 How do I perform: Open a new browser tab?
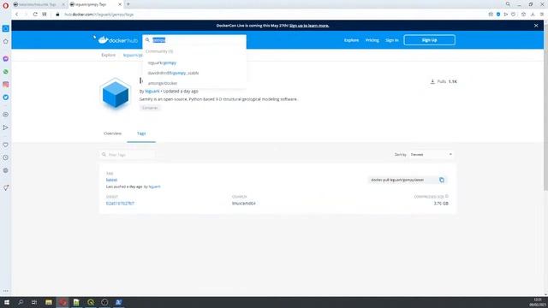tap(128, 4)
